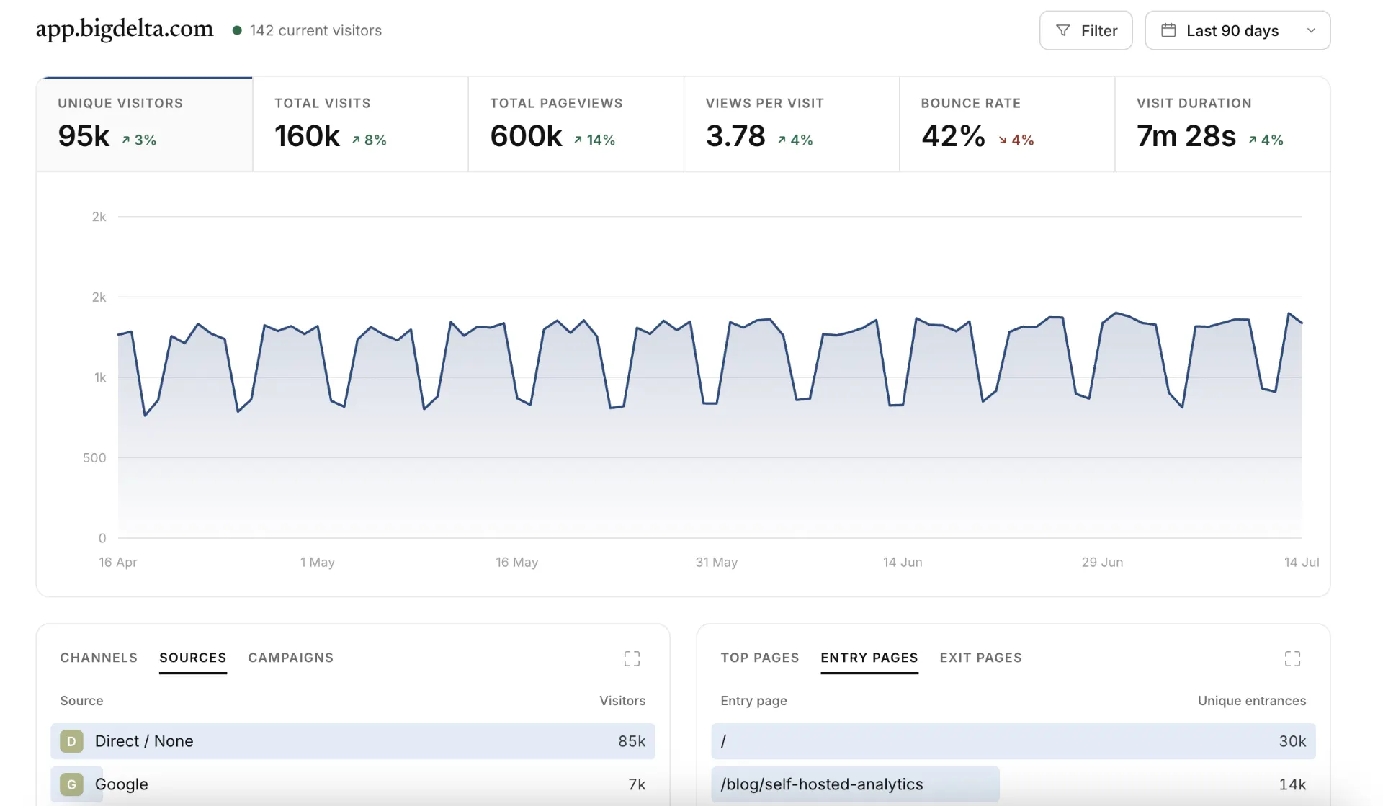Click the D icon for Direct / None
1383x806 pixels.
71,741
